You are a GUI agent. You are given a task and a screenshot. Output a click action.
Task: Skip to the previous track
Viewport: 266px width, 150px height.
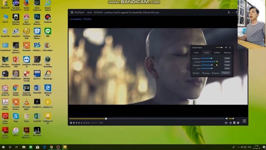tap(76, 123)
